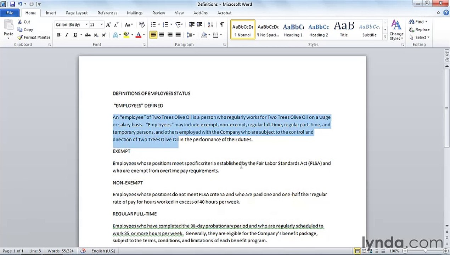The image size is (450, 255).
Task: Apply strikethrough to selected text
Action: (88, 35)
